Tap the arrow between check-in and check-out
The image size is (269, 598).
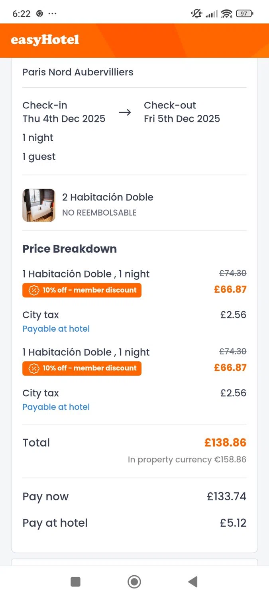[x=125, y=112]
